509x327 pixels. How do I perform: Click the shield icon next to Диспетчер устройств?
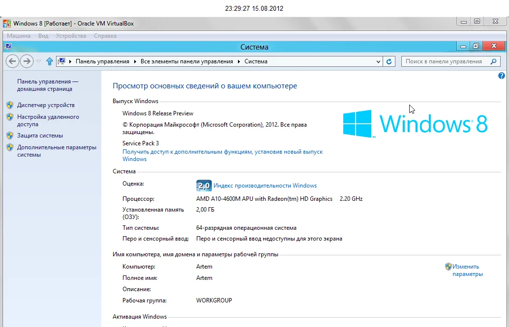[10, 105]
